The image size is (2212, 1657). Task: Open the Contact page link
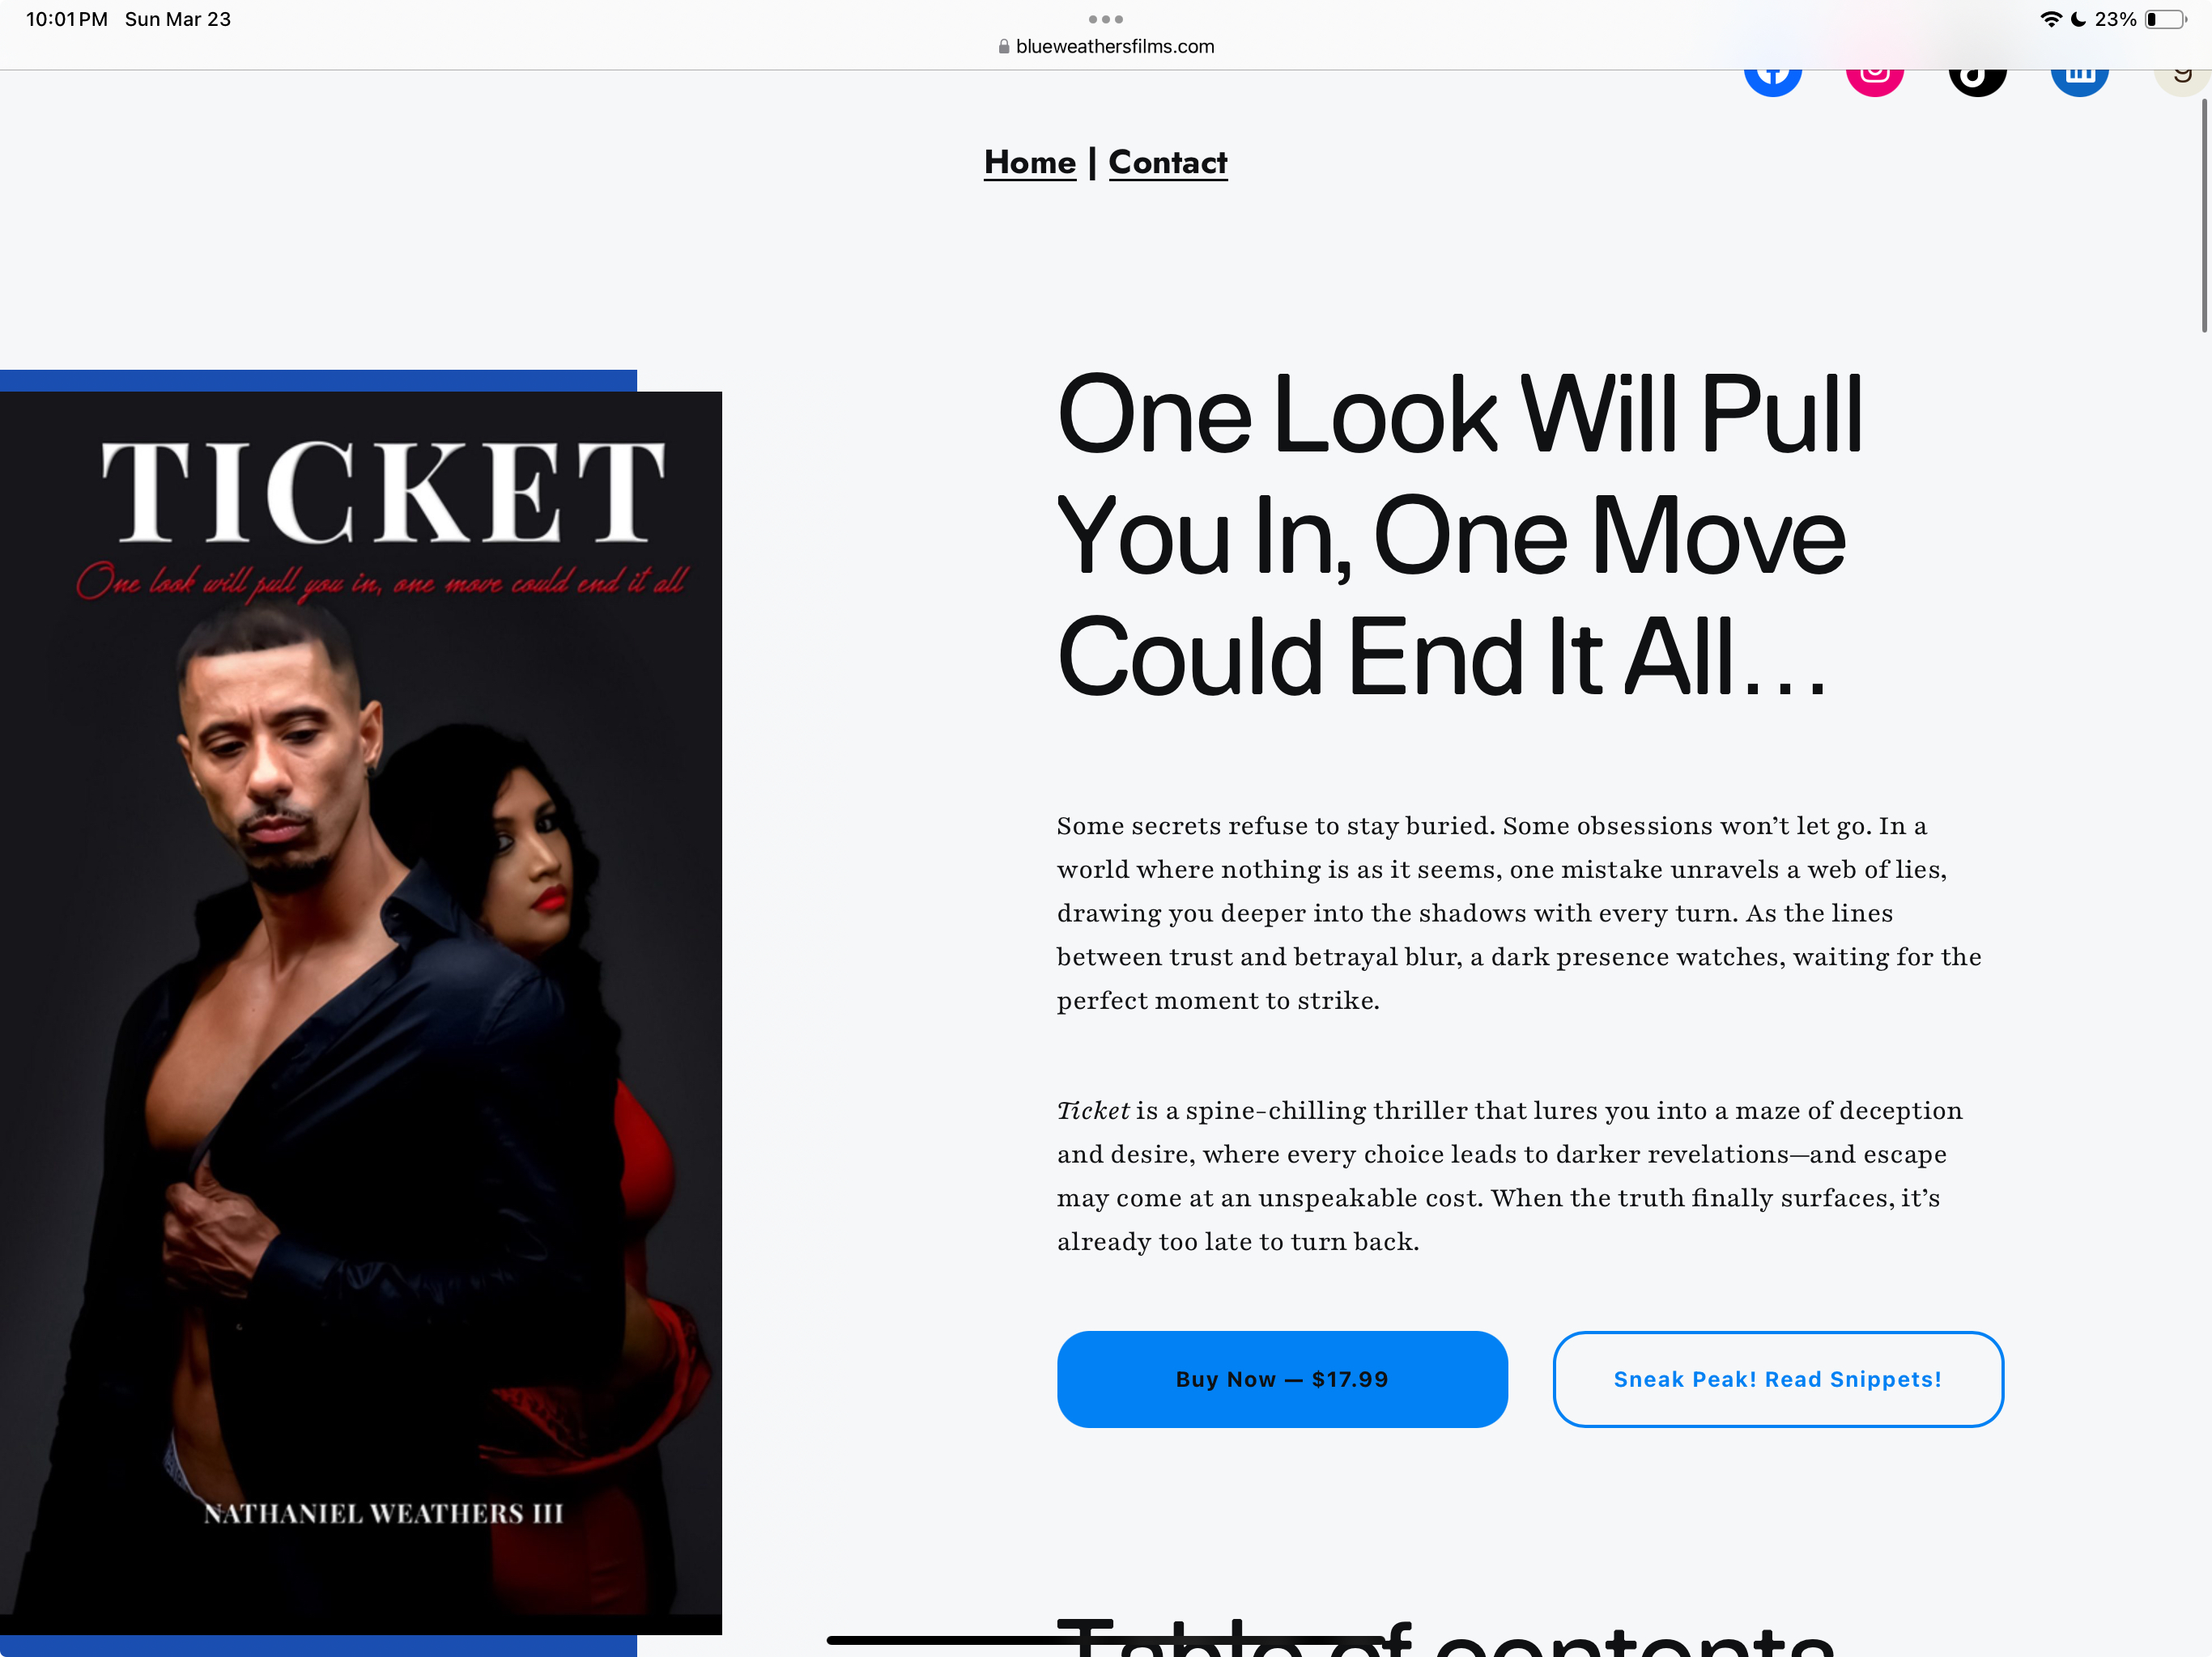click(x=1167, y=162)
